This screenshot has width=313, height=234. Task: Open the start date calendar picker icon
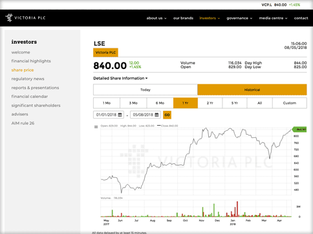[x=120, y=115]
